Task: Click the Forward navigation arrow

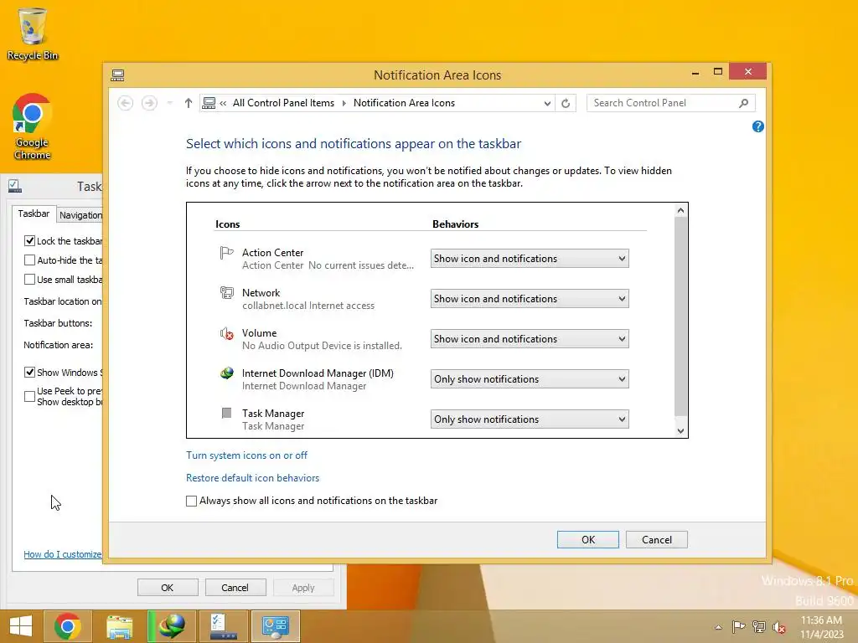Action: [x=149, y=103]
